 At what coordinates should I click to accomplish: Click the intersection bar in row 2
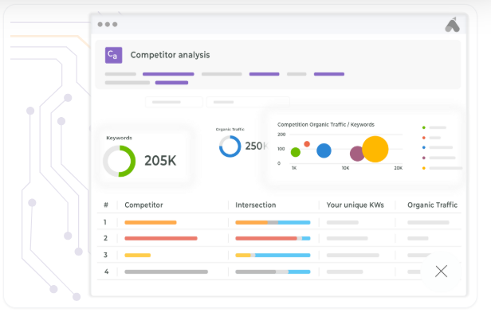point(273,238)
